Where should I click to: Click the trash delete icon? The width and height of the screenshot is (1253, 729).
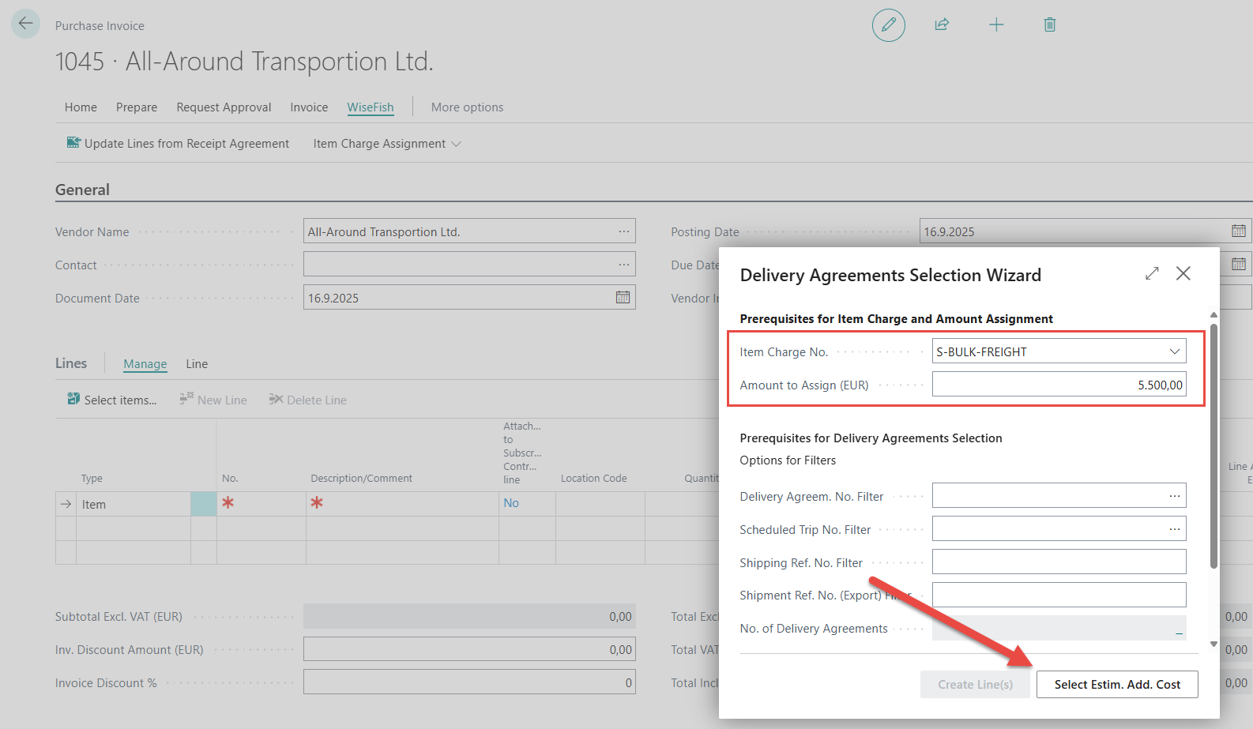coord(1049,25)
